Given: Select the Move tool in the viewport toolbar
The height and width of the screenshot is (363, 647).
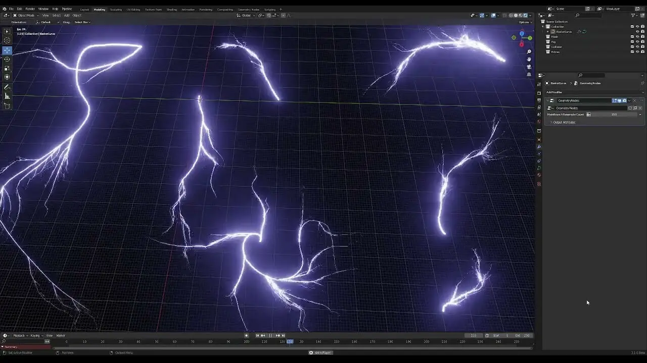Looking at the screenshot, I should point(7,50).
